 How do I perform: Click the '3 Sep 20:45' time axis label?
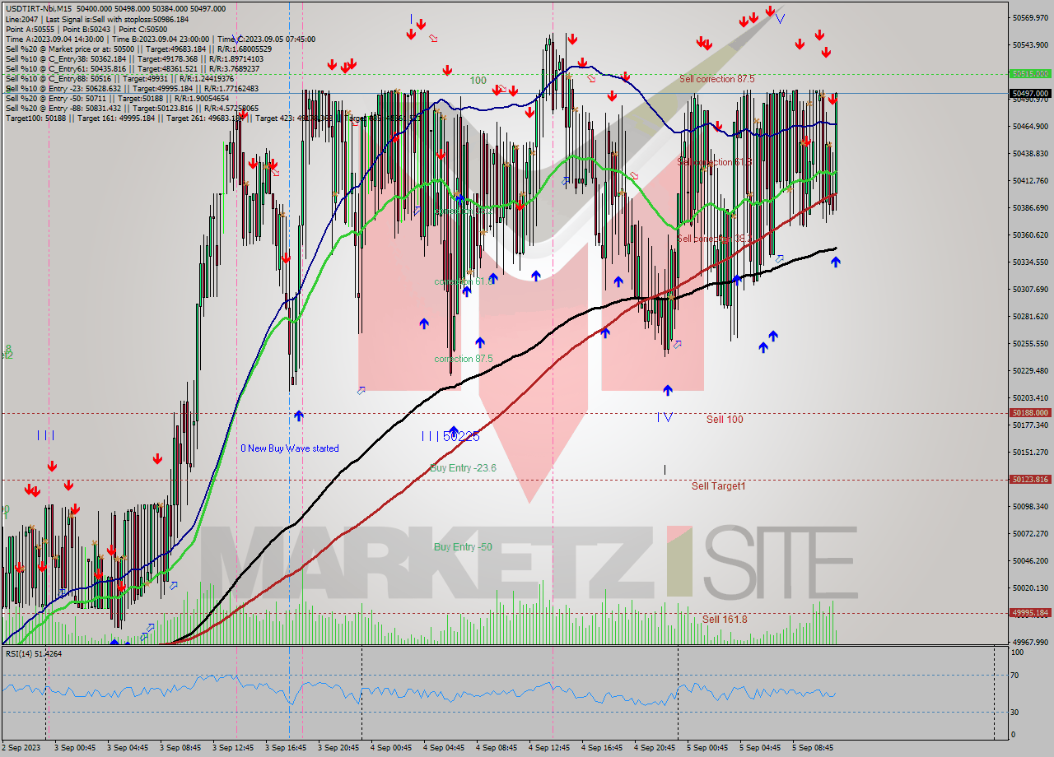[338, 748]
